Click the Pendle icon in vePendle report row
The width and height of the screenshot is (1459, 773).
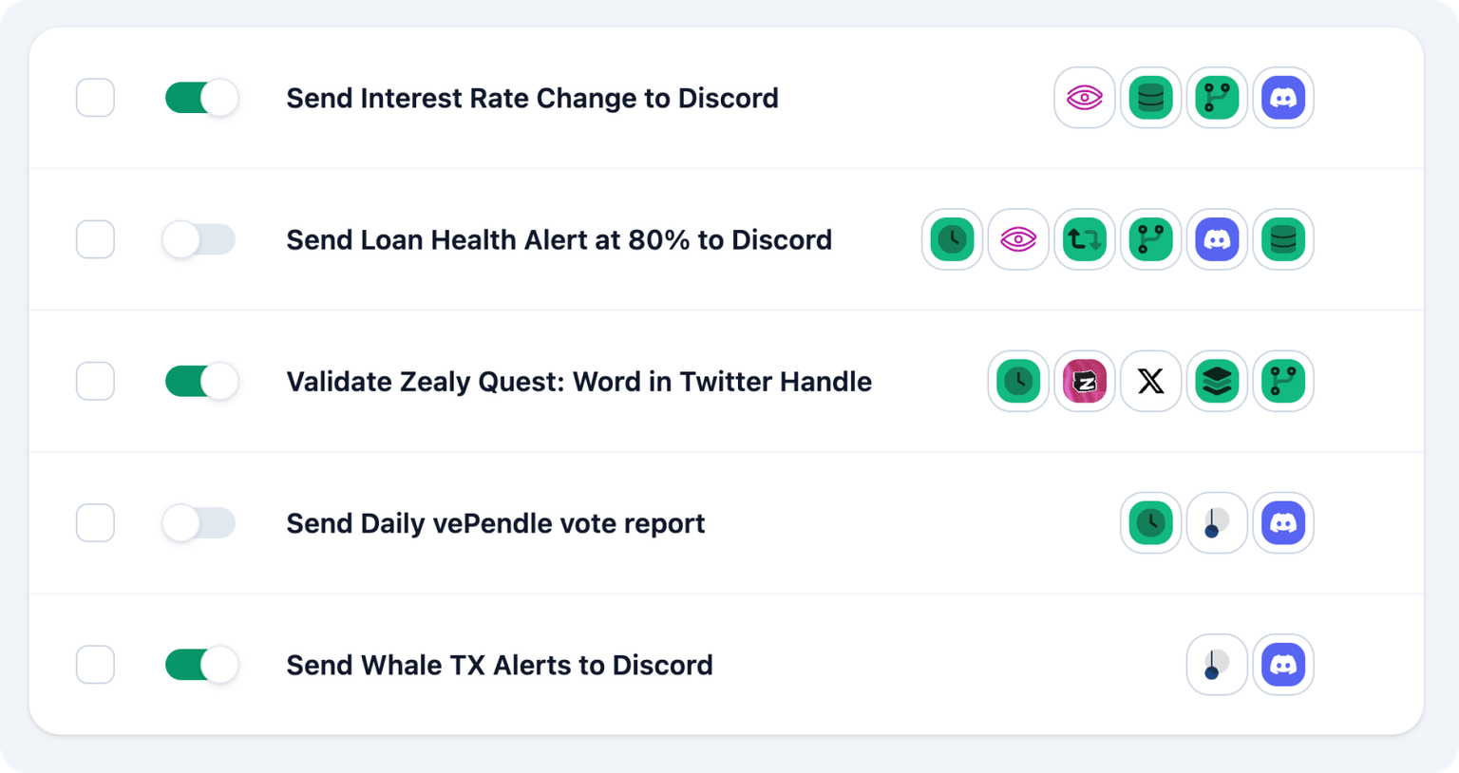click(1217, 522)
